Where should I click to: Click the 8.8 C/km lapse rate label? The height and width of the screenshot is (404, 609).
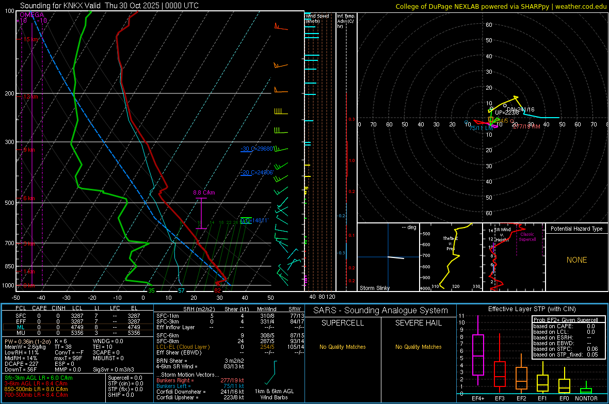[x=204, y=192]
